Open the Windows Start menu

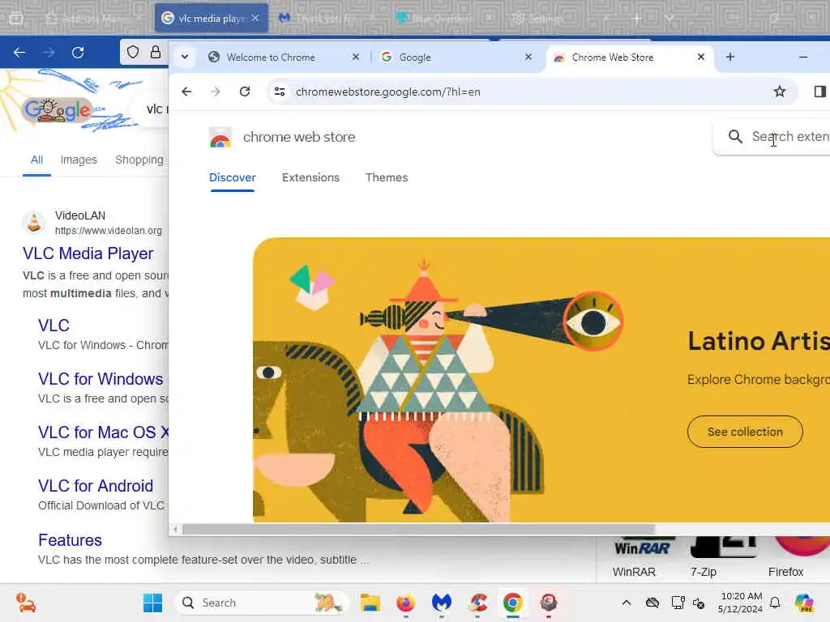point(153,603)
